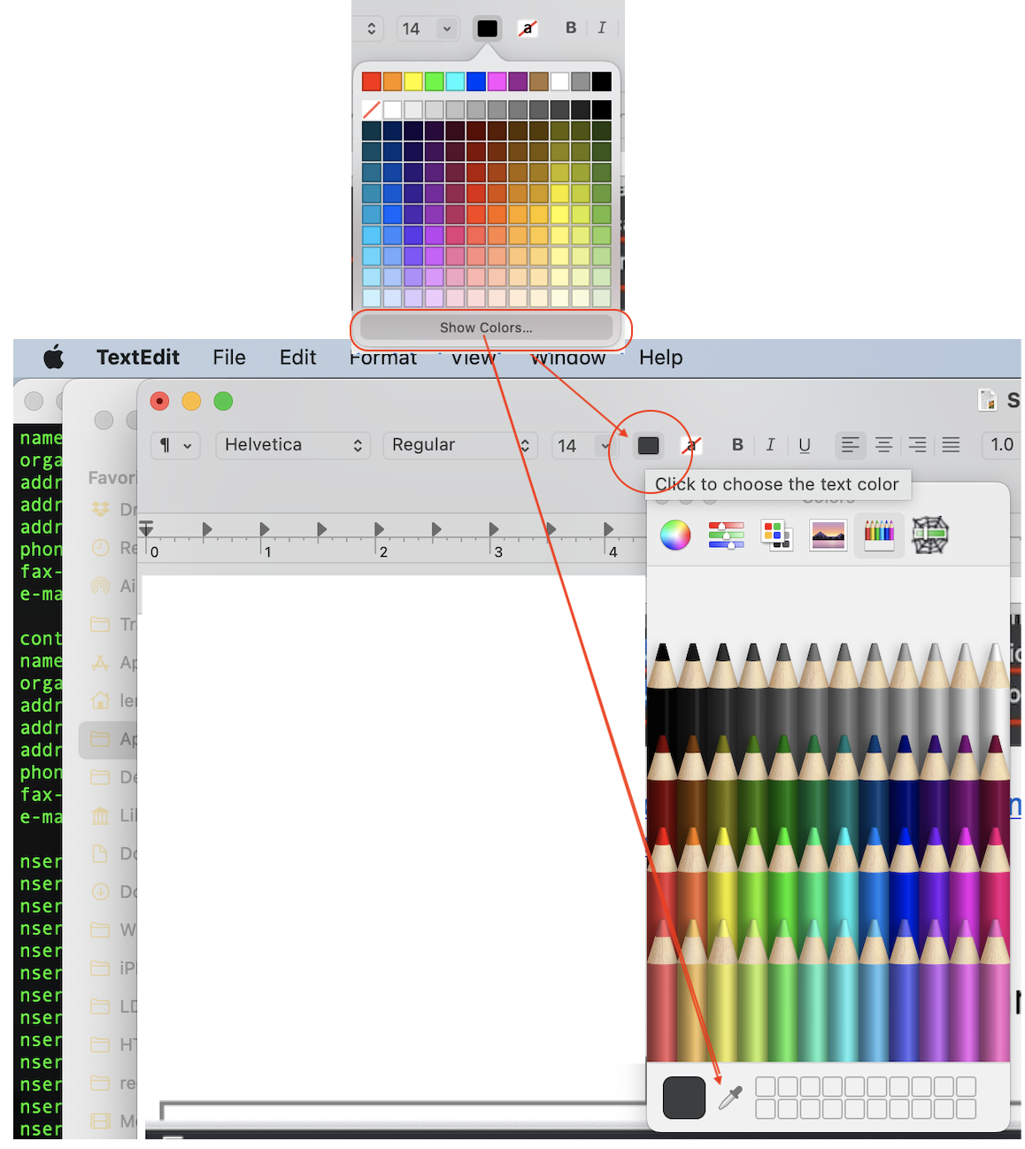1025x1149 pixels.
Task: Click the text color well in toolbar
Action: 648,445
